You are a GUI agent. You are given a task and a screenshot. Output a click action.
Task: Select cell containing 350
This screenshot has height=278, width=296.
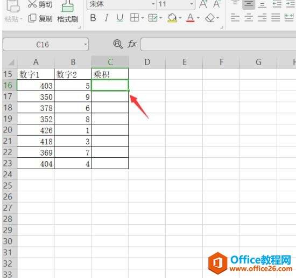(36, 96)
